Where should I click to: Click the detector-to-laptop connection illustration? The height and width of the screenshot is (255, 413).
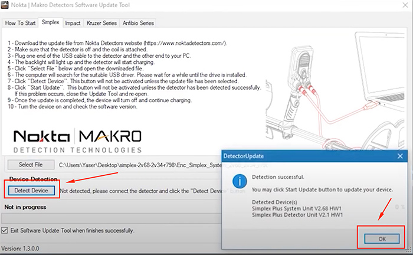point(335,91)
